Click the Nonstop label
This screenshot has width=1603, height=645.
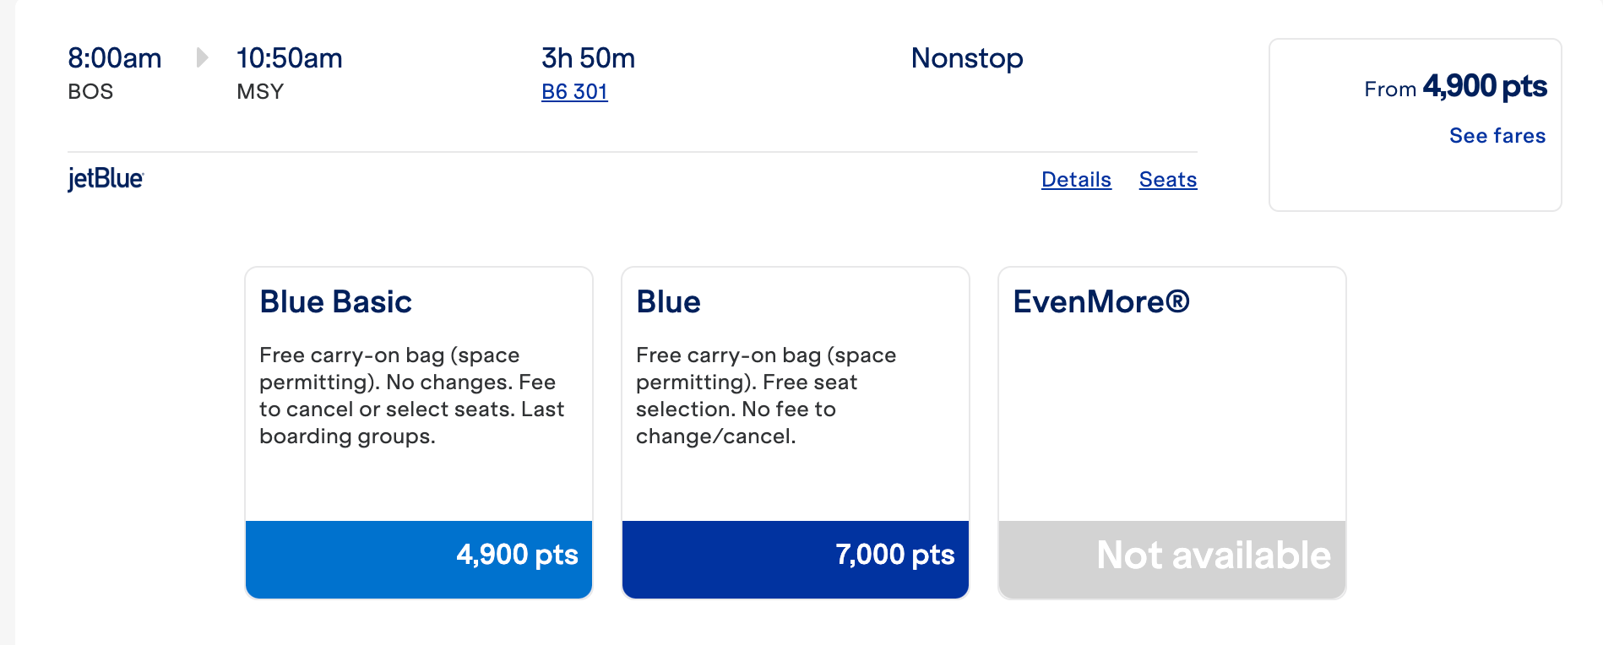pyautogui.click(x=966, y=58)
